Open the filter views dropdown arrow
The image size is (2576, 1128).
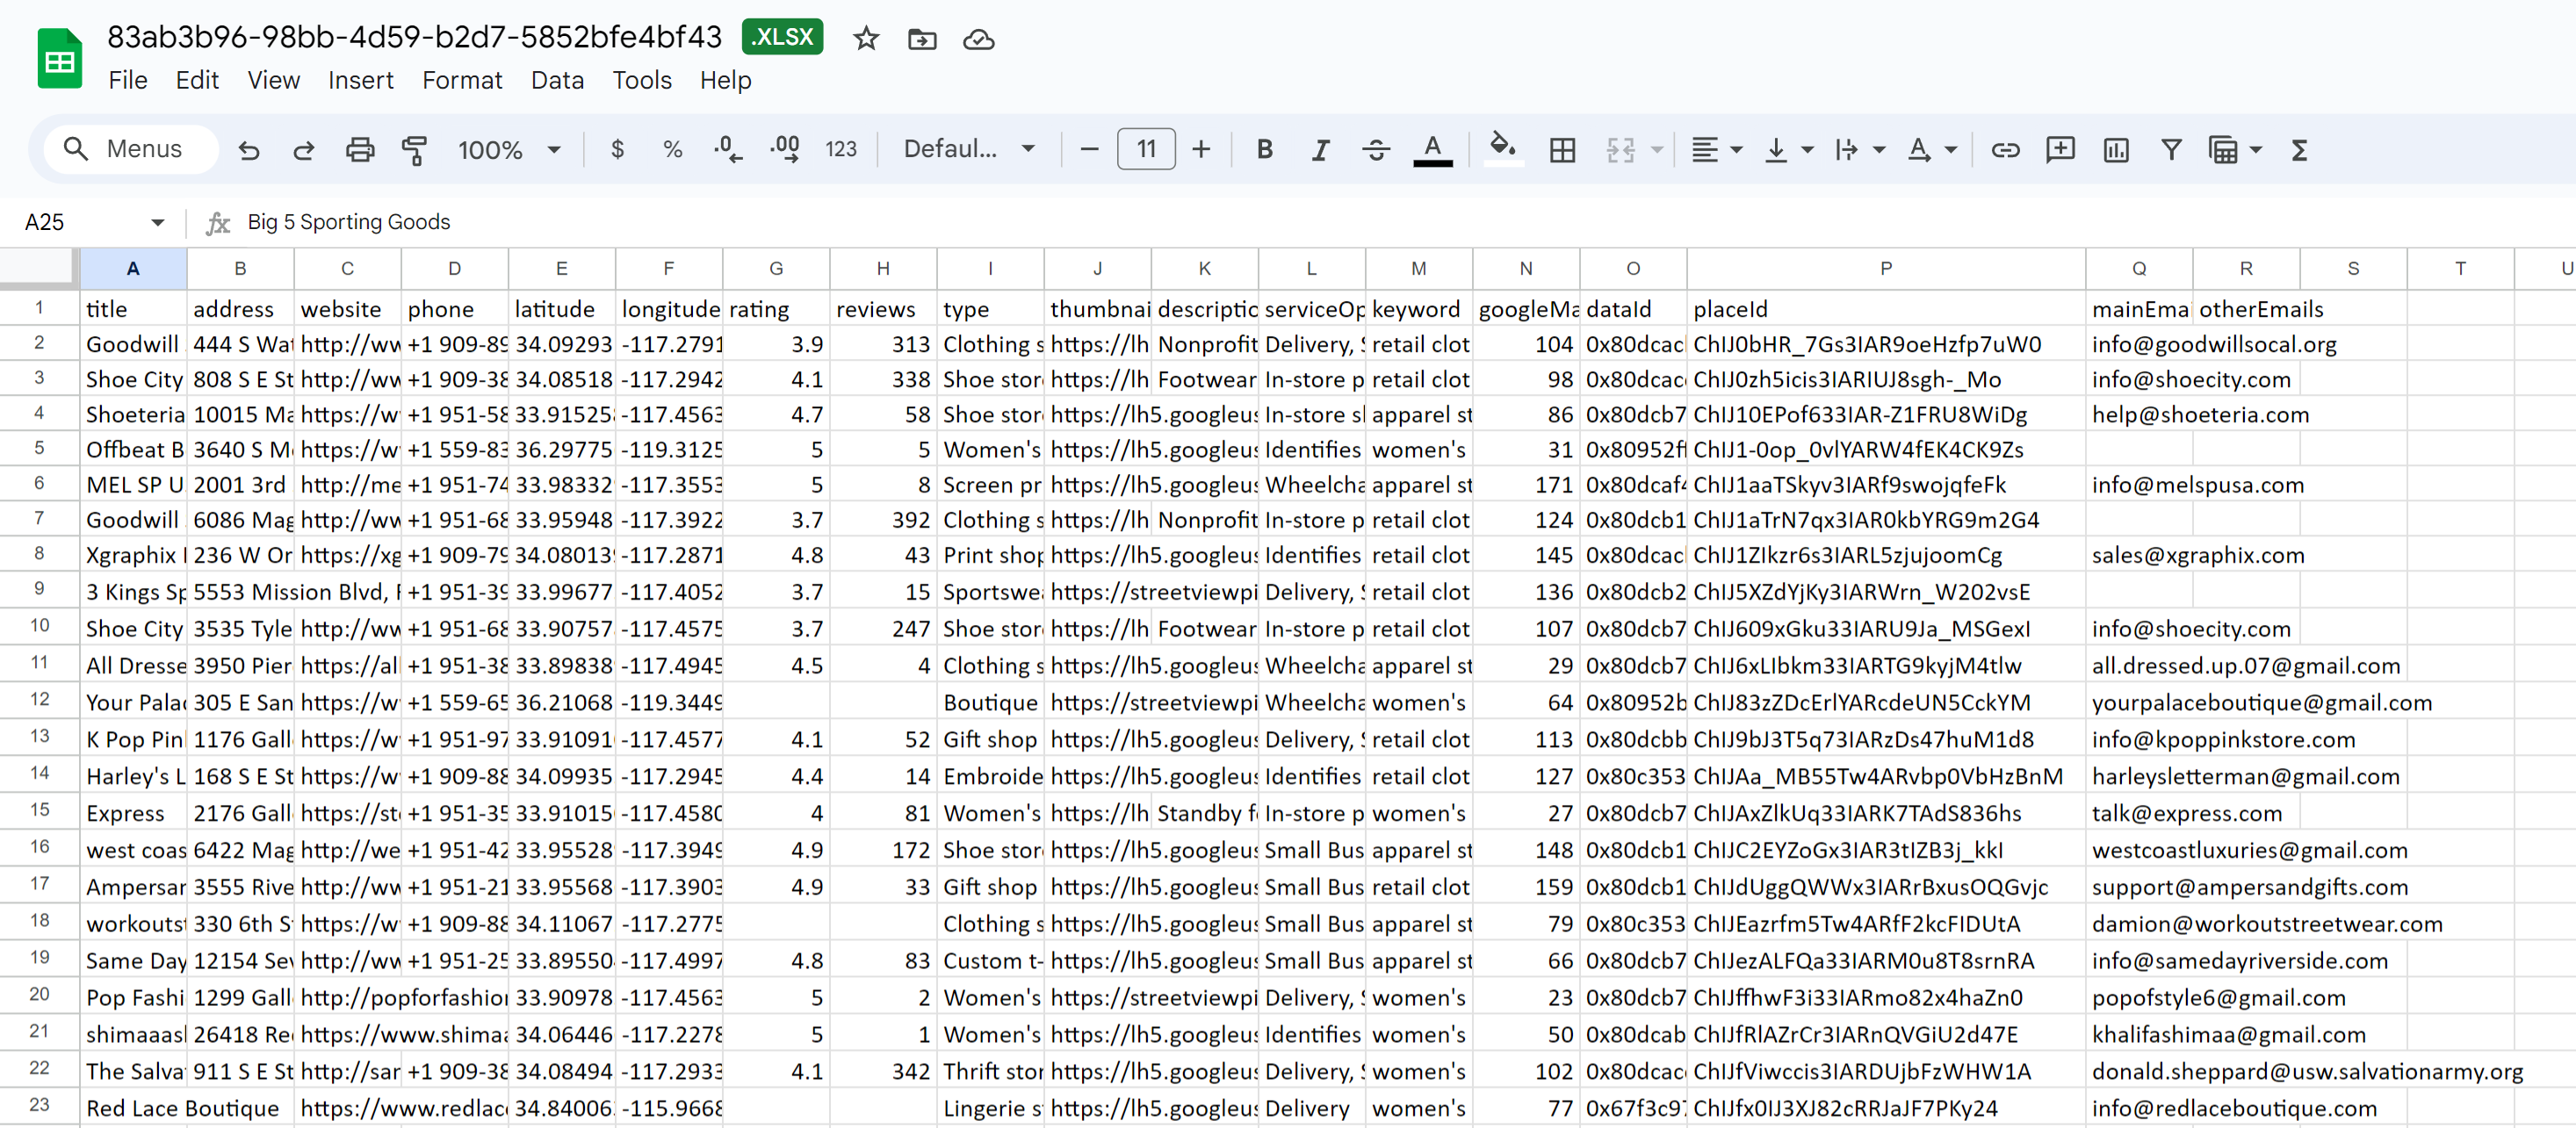2256,150
